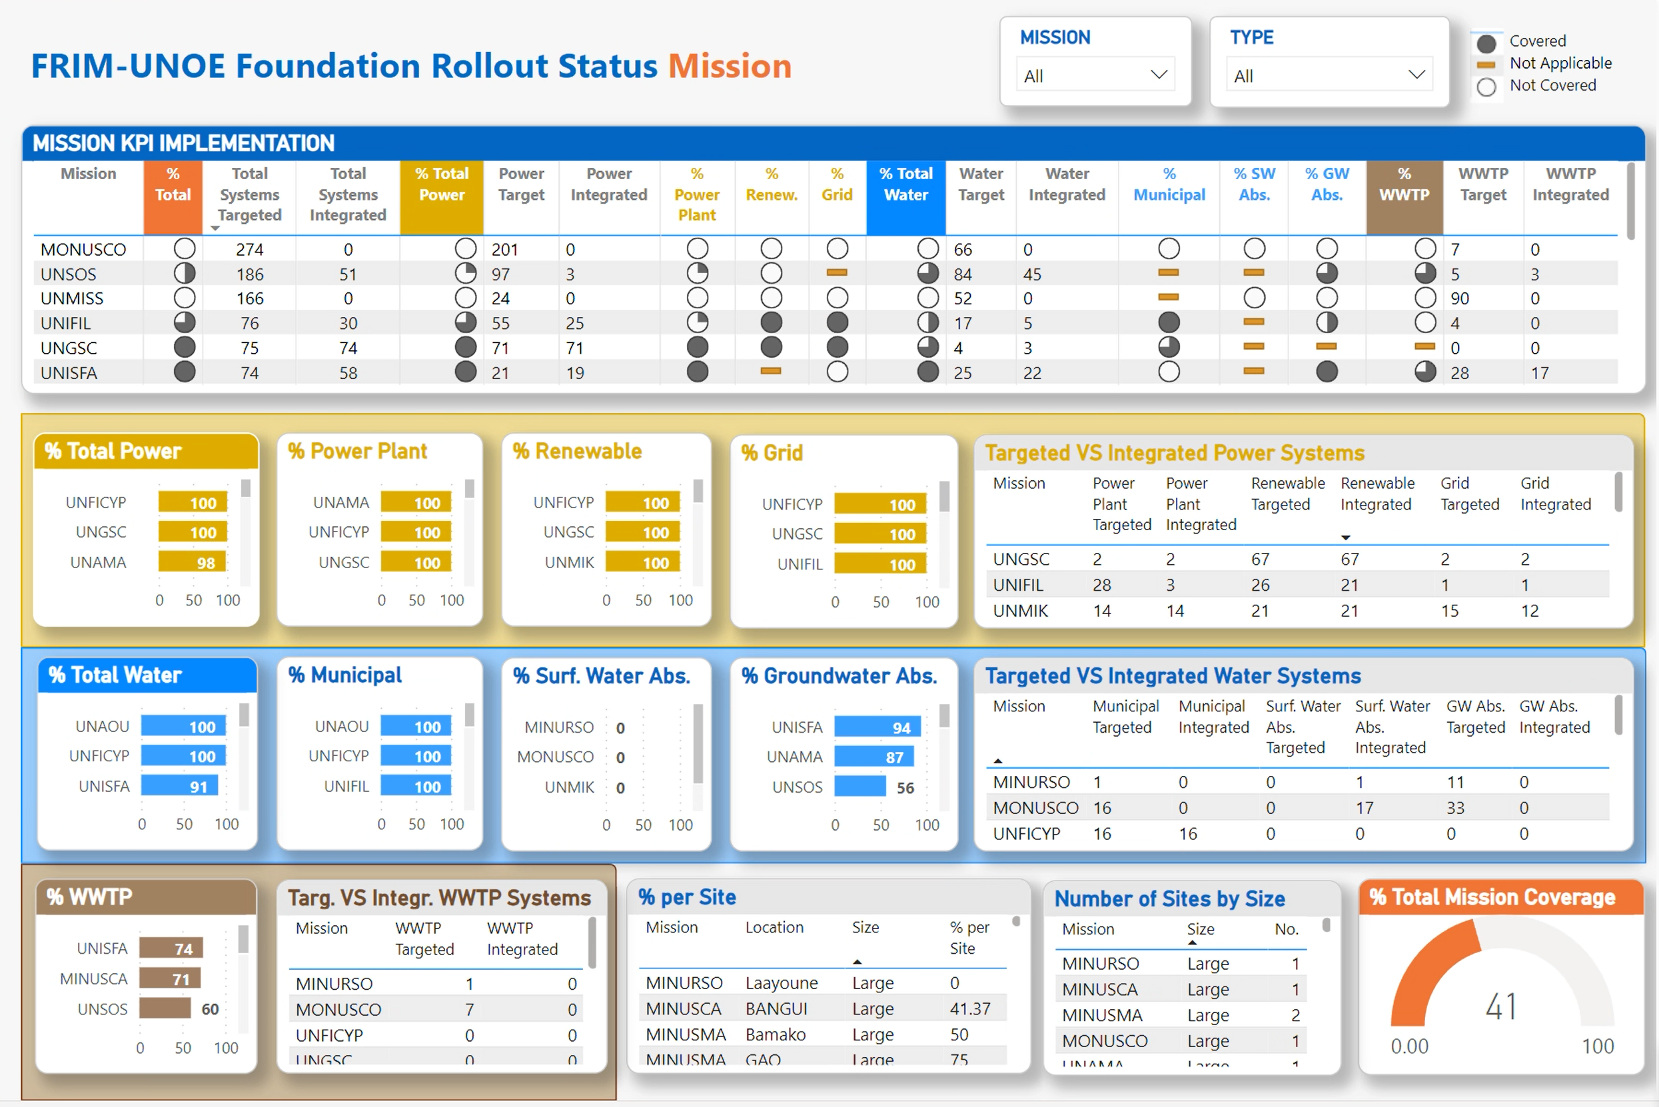Click the chevron arrow in TYPE slicer
The width and height of the screenshot is (1659, 1107).
(x=1416, y=75)
